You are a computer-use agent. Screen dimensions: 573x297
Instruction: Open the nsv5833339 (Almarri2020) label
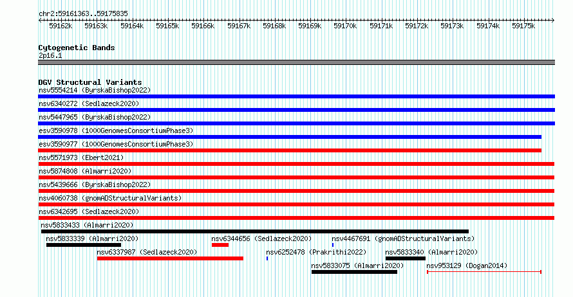(x=92, y=239)
